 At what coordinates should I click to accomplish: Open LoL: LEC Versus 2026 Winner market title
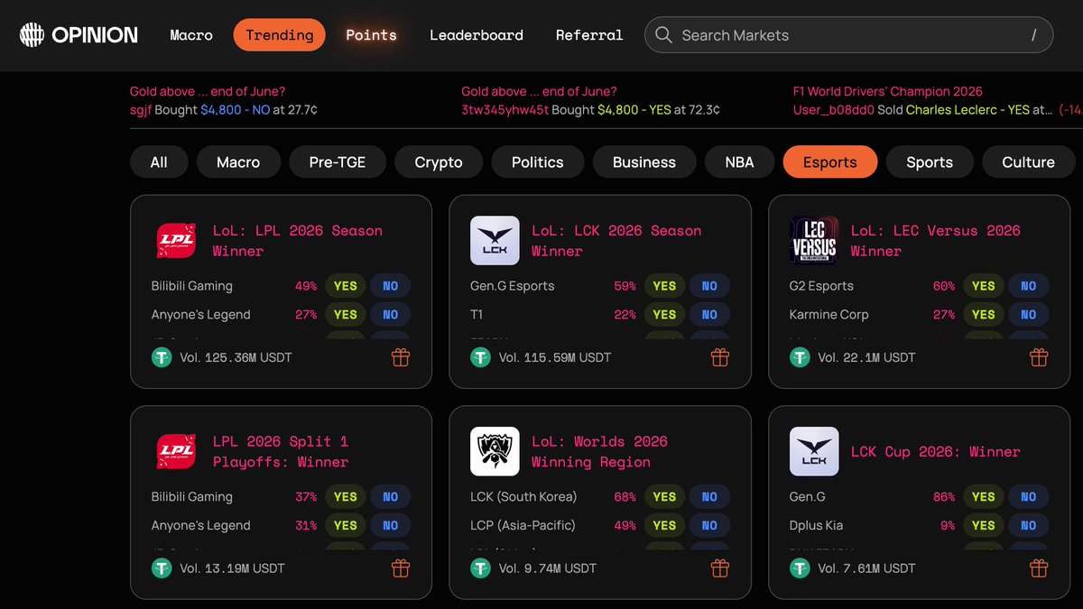pyautogui.click(x=936, y=241)
